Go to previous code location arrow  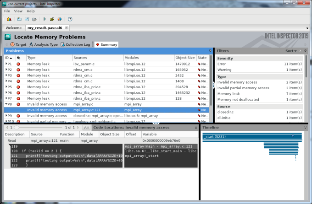pos(7,128)
